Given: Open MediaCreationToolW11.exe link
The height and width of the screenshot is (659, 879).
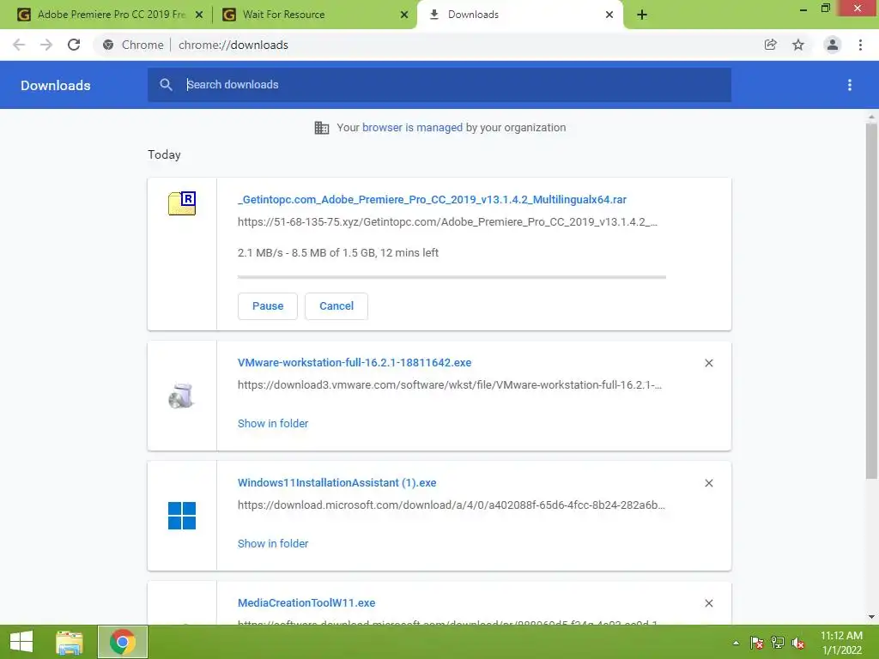Looking at the screenshot, I should (306, 603).
